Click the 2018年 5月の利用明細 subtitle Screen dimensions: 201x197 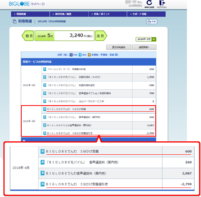(51, 21)
